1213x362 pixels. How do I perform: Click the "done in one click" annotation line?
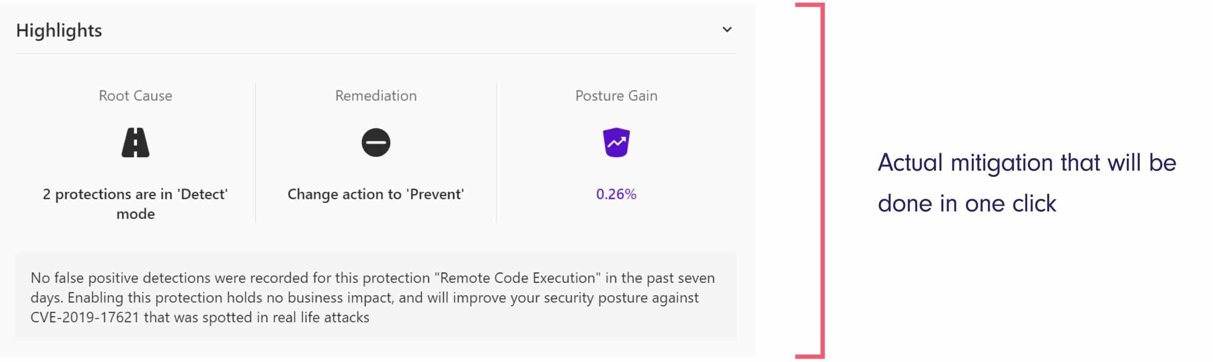click(x=967, y=204)
